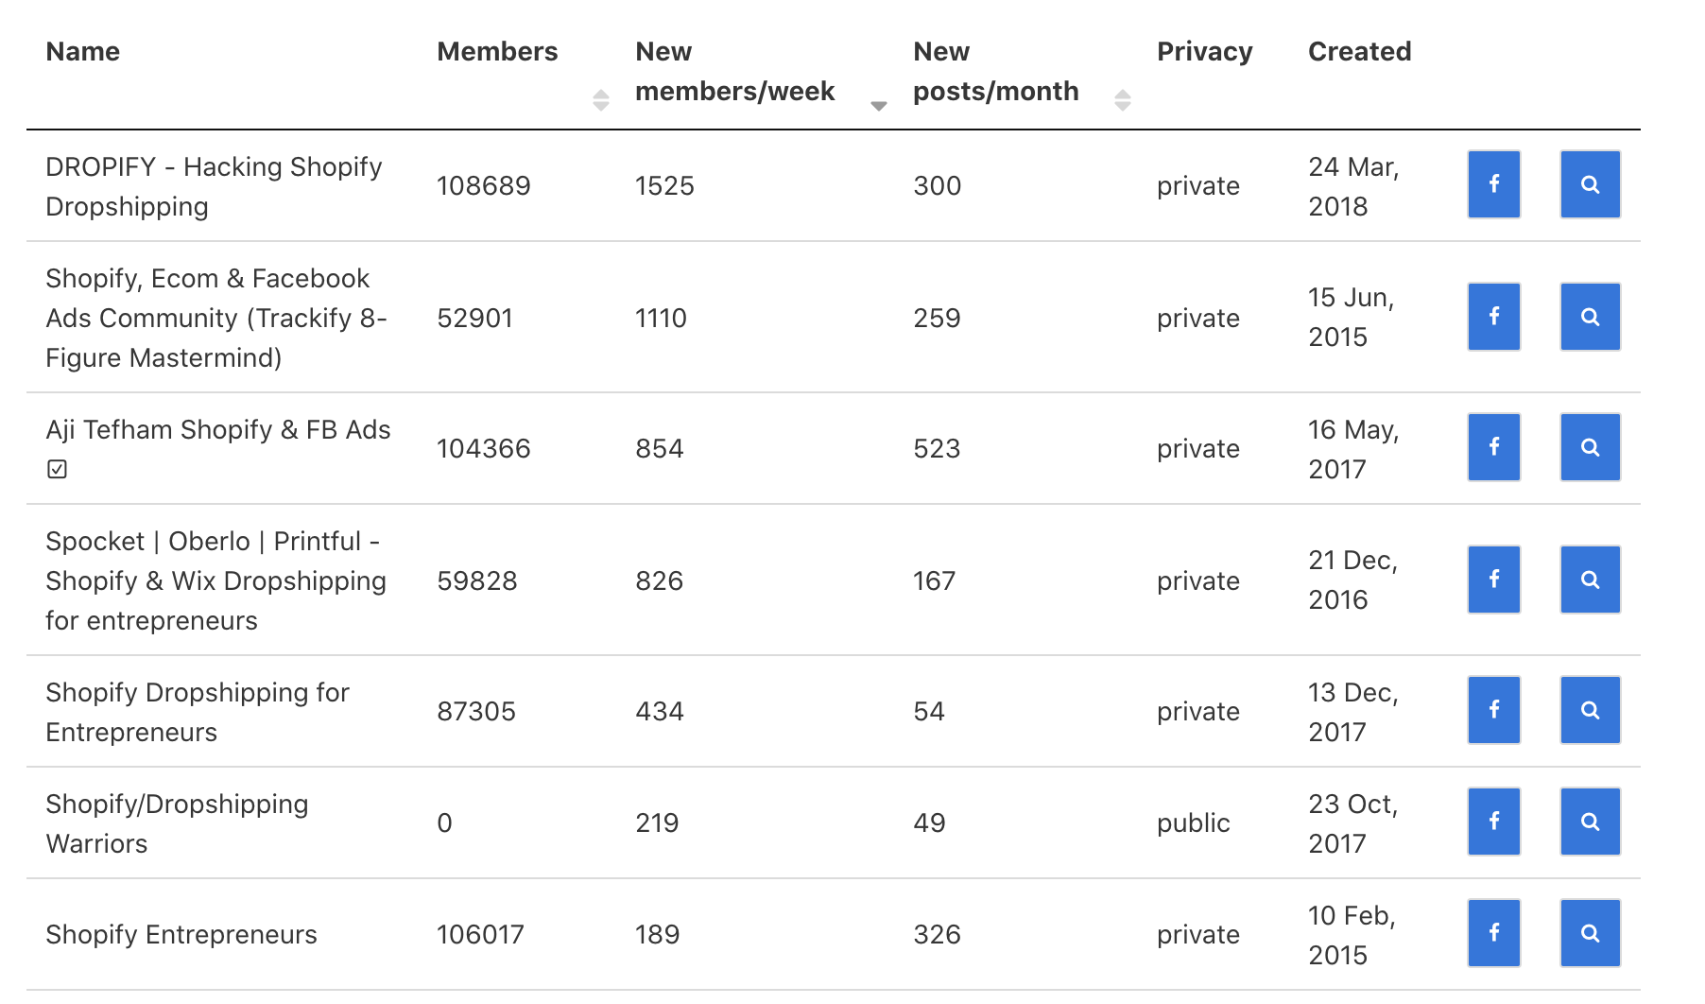The width and height of the screenshot is (1705, 1004).
Task: Open Facebook link for Trackify Mastermind group
Action: (x=1493, y=317)
